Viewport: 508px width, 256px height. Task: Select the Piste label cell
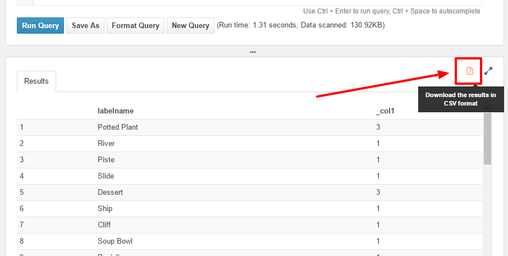click(106, 160)
